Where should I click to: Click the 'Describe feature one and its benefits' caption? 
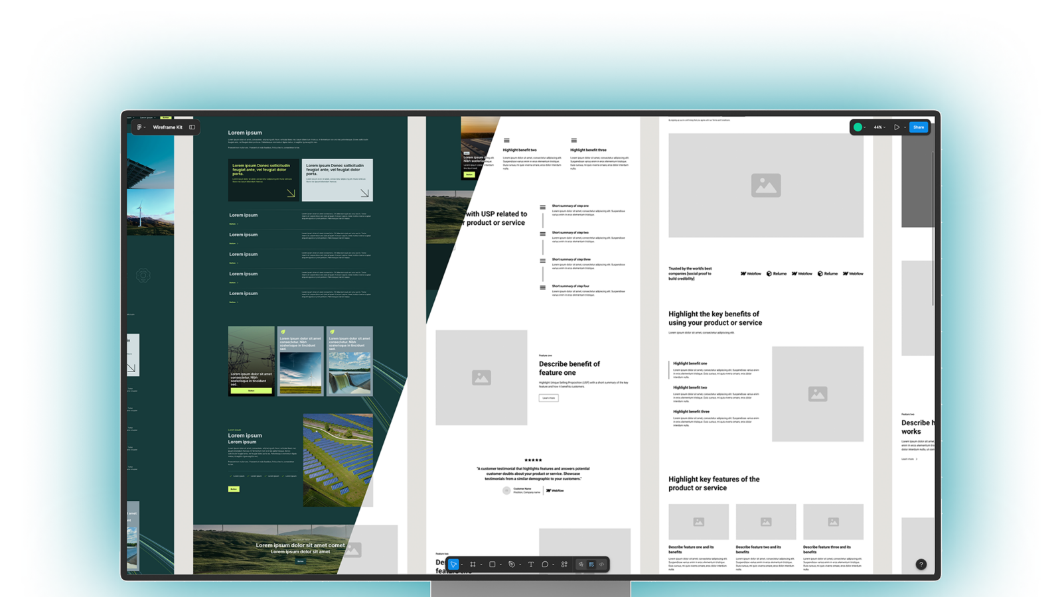click(x=691, y=549)
